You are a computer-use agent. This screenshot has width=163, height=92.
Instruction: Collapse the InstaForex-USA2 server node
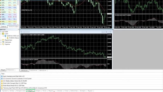click(3, 36)
